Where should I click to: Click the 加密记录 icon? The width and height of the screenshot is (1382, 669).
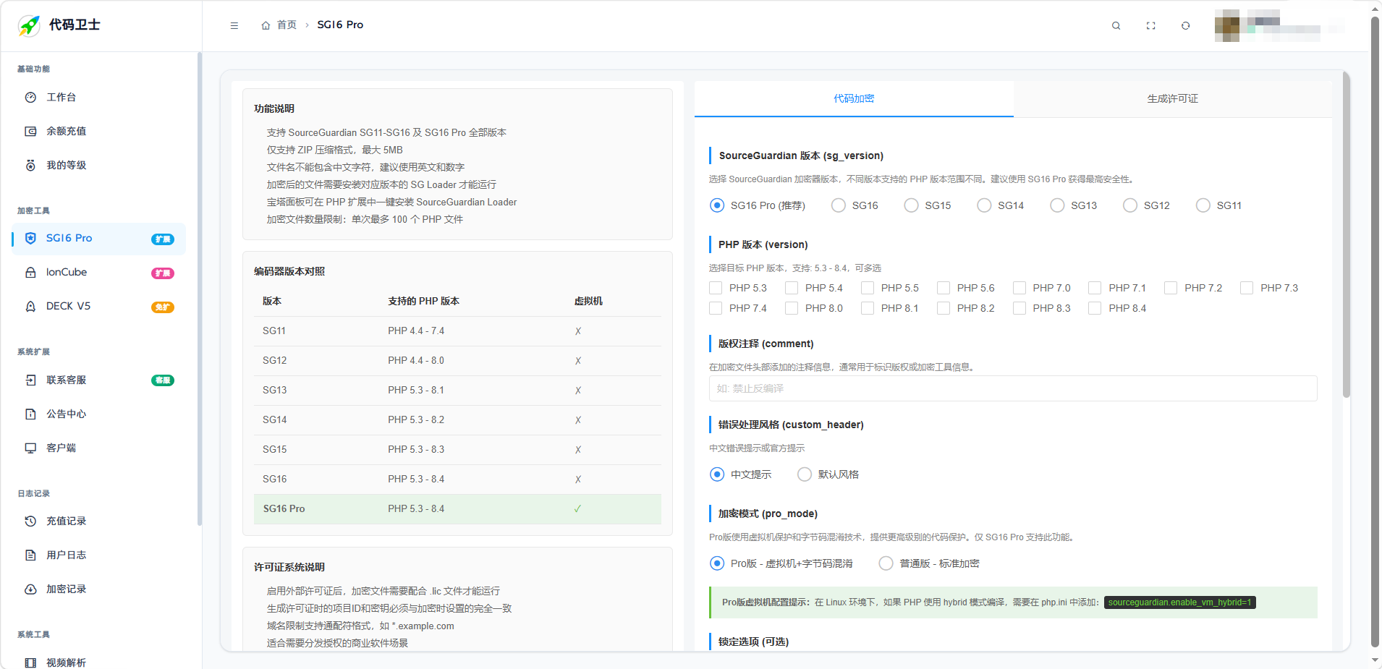[30, 589]
